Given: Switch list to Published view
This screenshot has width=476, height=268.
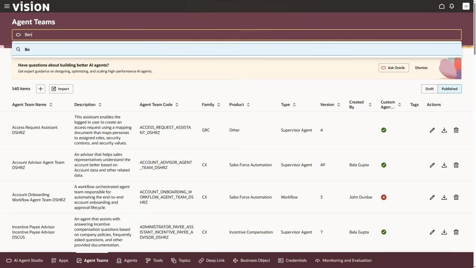Looking at the screenshot, I should click(x=449, y=89).
